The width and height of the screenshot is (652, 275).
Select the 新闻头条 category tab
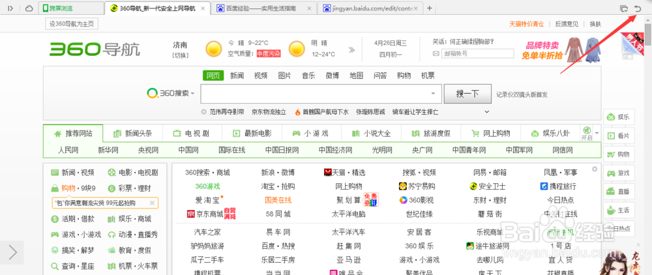click(132, 134)
